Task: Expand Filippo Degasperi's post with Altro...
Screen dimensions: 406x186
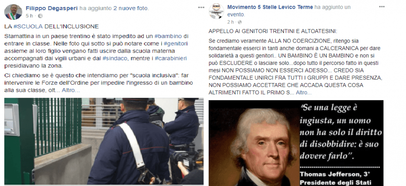Action: [x=71, y=91]
